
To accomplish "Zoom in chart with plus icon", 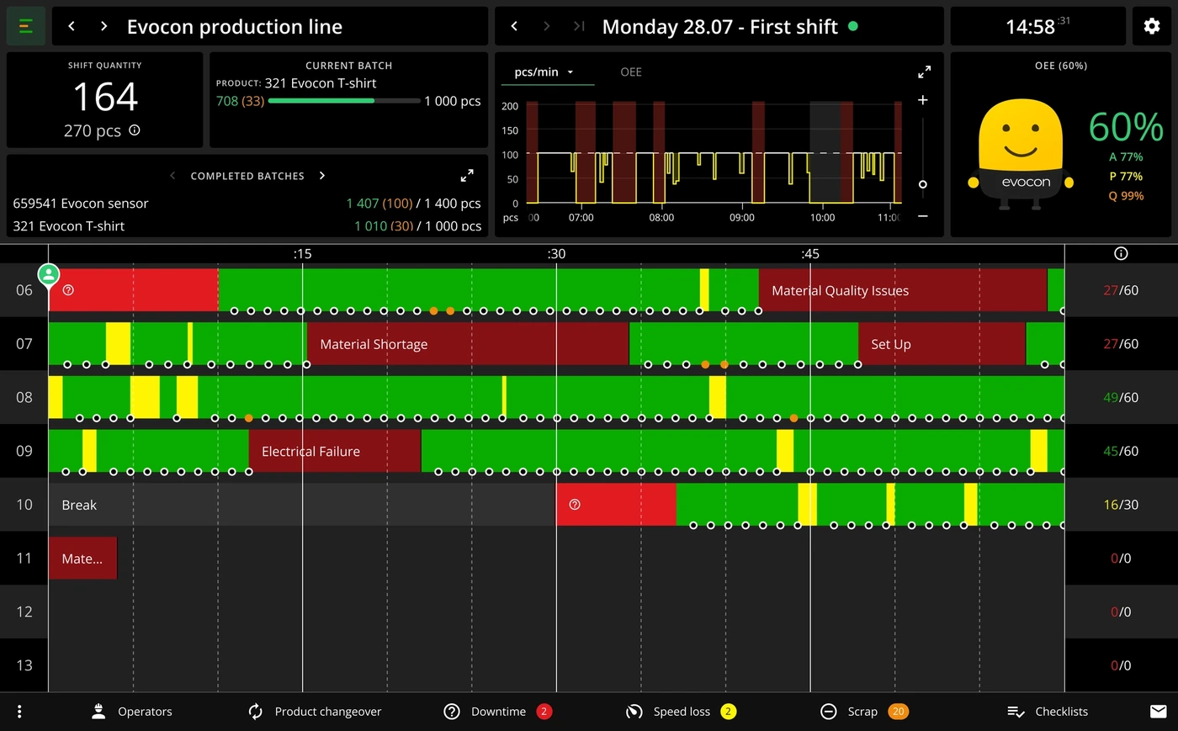I will point(922,100).
